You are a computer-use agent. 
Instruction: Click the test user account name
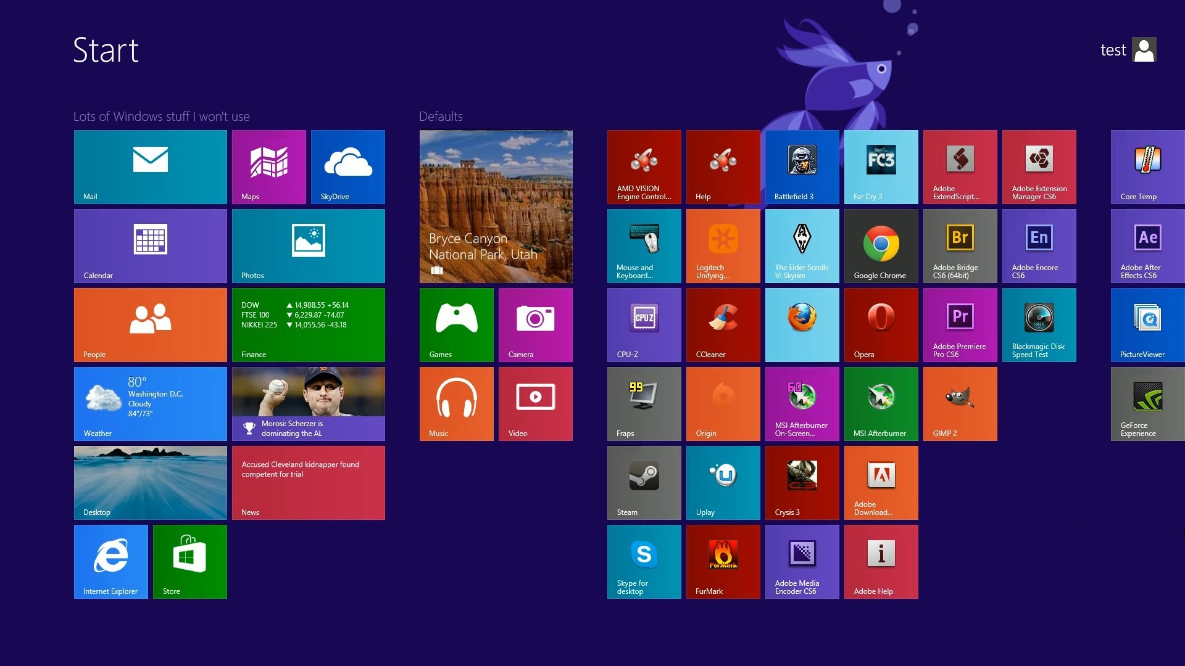click(1112, 50)
